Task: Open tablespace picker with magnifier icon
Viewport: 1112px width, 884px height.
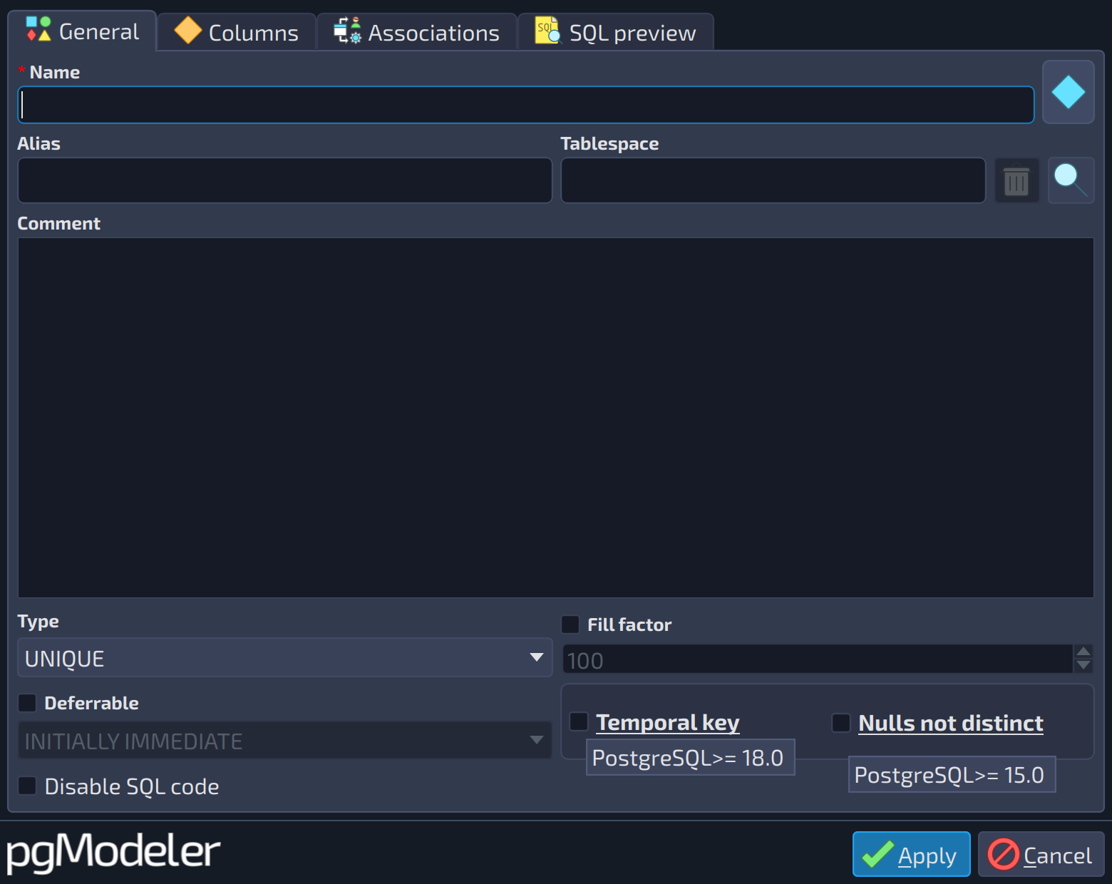Action: coord(1071,180)
